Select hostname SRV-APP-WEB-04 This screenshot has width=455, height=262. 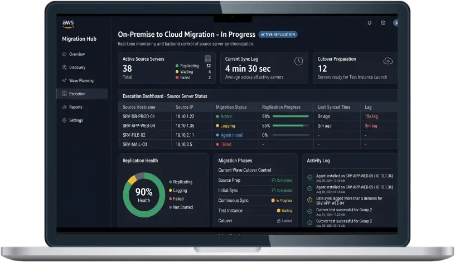[139, 125]
